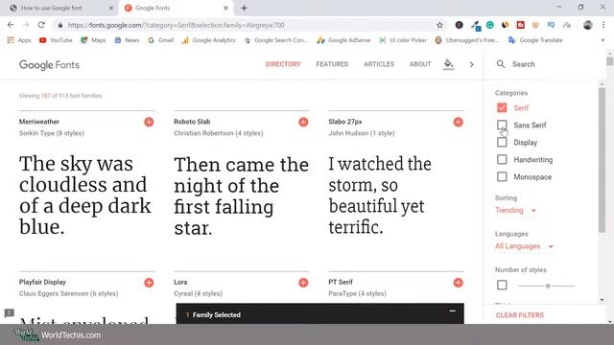Add Playfair Display font to selection
Viewport: 614px width, 345px height.
tap(149, 283)
